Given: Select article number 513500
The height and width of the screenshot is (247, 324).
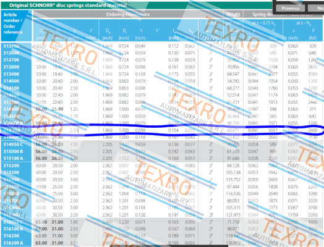Looking at the screenshot, I should (11, 46).
